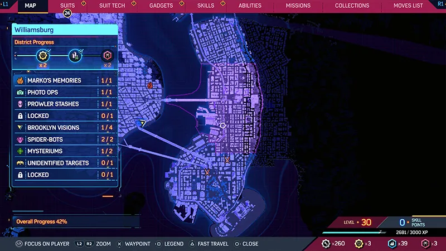Click the R1 next-tab indicator
This screenshot has height=251, width=446.
point(440,4)
